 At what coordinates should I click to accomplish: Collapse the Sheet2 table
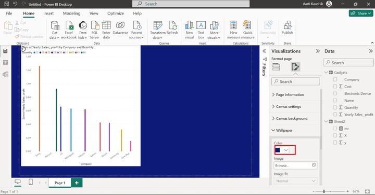click(326, 121)
